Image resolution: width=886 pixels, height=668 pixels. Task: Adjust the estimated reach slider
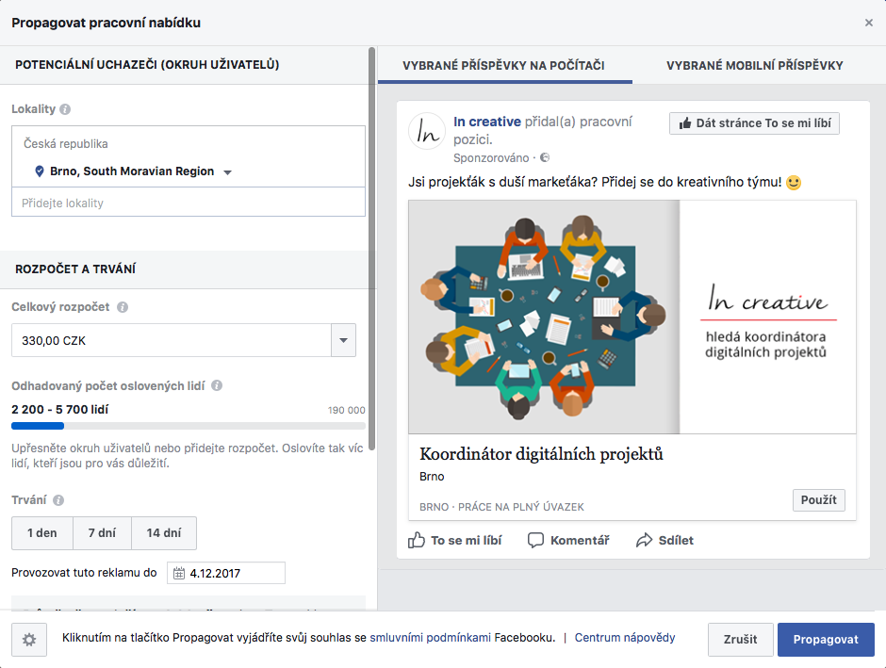coord(62,425)
